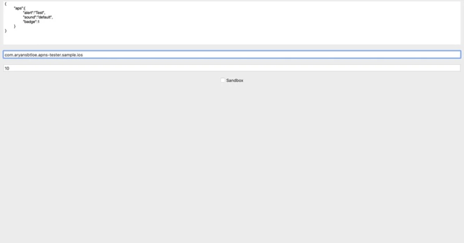Click the "aps":{ line in payload

pos(20,8)
